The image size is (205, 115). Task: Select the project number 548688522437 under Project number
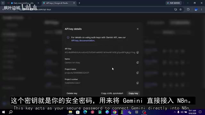click(x=72, y=83)
